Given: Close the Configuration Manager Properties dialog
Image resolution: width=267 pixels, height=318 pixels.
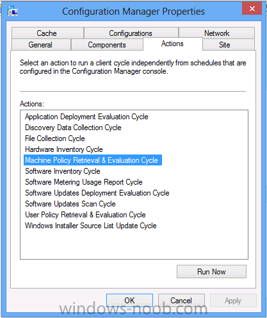Looking at the screenshot, I should pyautogui.click(x=252, y=8).
